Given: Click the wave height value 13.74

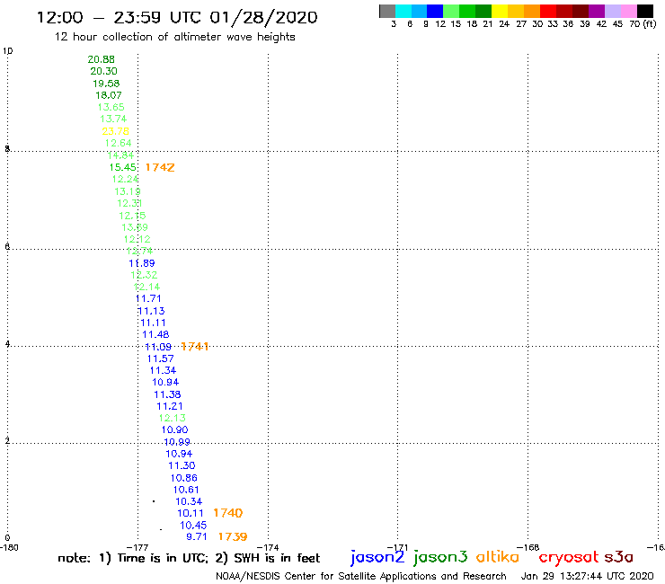Looking at the screenshot, I should point(113,119).
